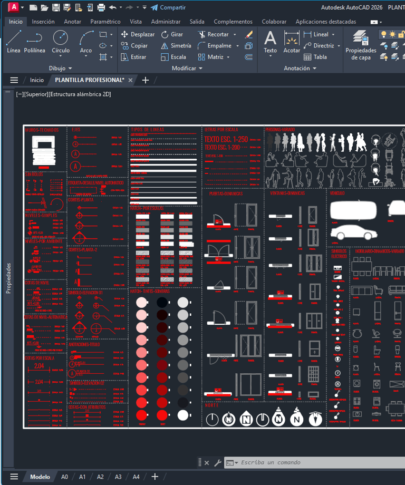Viewport: 405px width, 485px height.
Task: Expand the Arco options dropdown
Action: tap(86, 56)
